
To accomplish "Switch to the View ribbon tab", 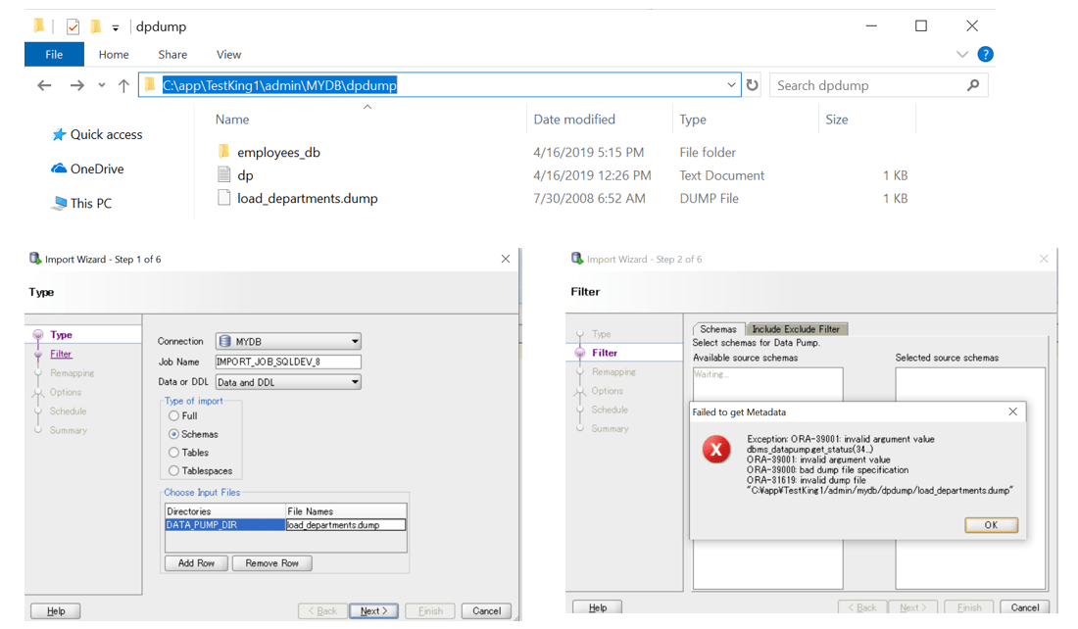I will point(229,54).
